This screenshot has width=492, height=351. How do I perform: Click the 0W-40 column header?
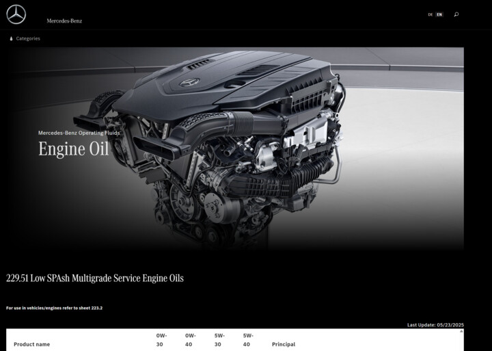(191, 340)
